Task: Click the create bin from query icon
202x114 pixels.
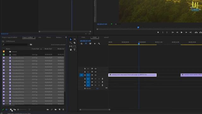Action: tap(31, 44)
